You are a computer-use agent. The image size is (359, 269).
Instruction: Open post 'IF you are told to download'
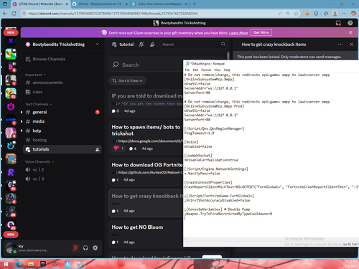[147, 96]
